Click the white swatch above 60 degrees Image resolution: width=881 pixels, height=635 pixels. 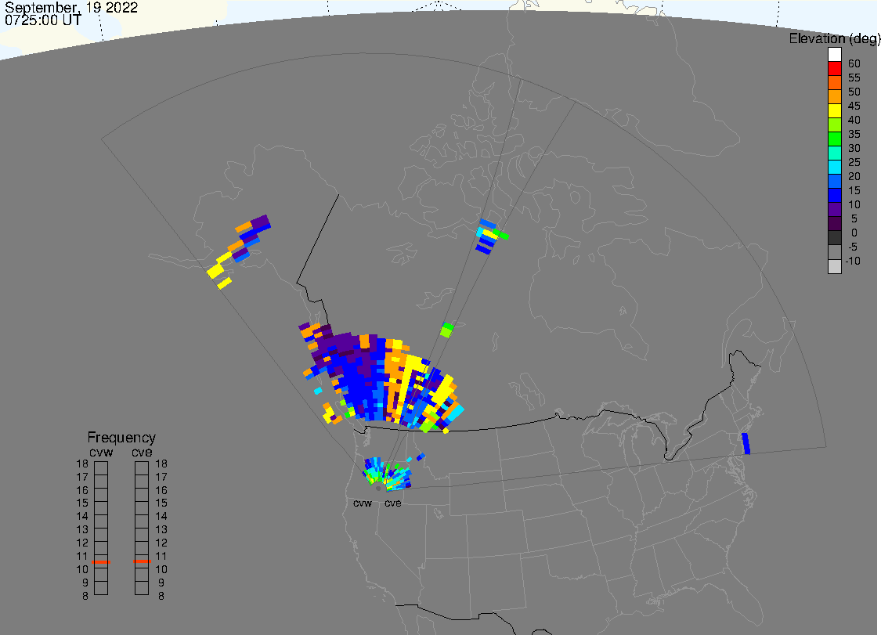(x=834, y=55)
